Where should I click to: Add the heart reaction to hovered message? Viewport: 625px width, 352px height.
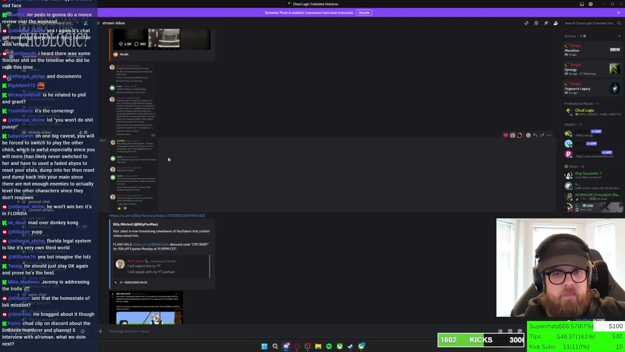(505, 135)
